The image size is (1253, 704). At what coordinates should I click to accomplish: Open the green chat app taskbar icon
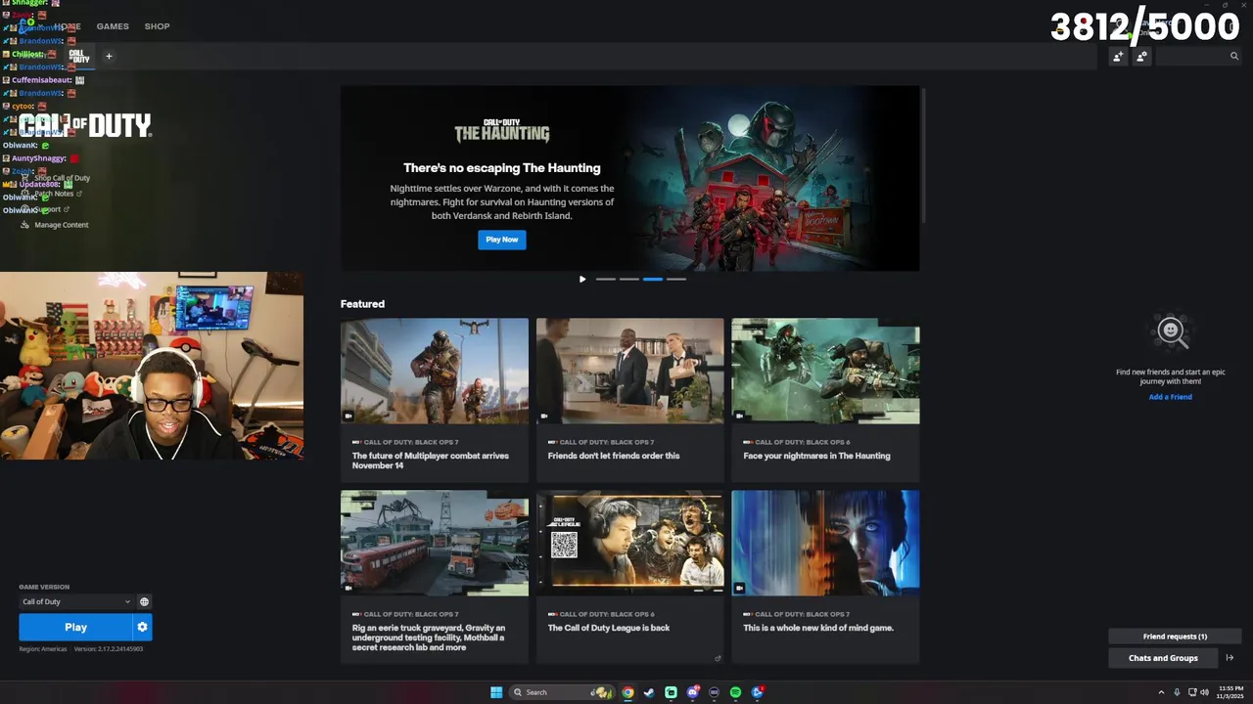tap(671, 692)
